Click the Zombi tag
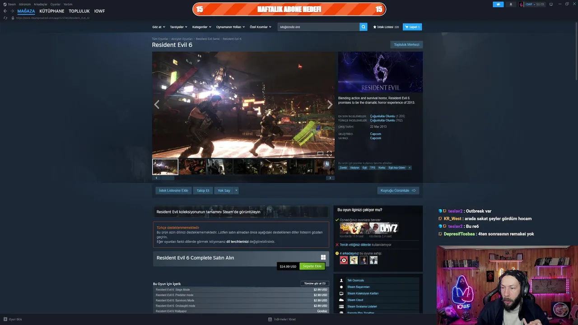The image size is (578, 325). click(x=343, y=167)
